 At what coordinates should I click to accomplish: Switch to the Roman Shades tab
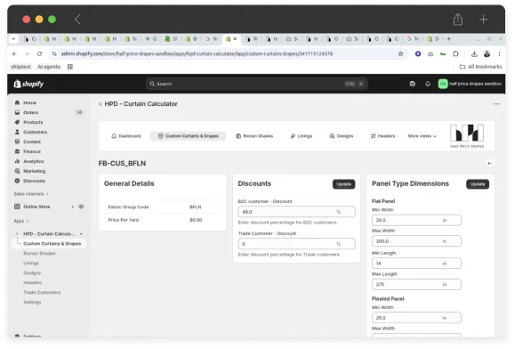254,136
